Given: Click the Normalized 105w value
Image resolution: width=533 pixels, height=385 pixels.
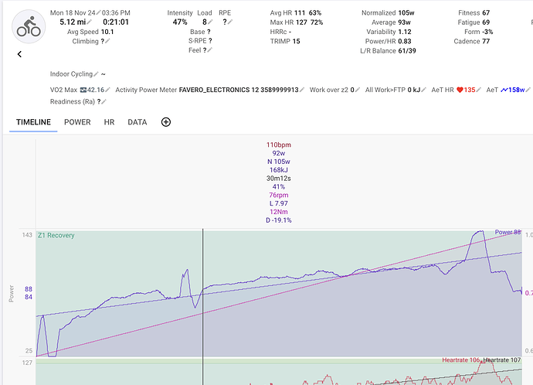Looking at the screenshot, I should point(406,12).
